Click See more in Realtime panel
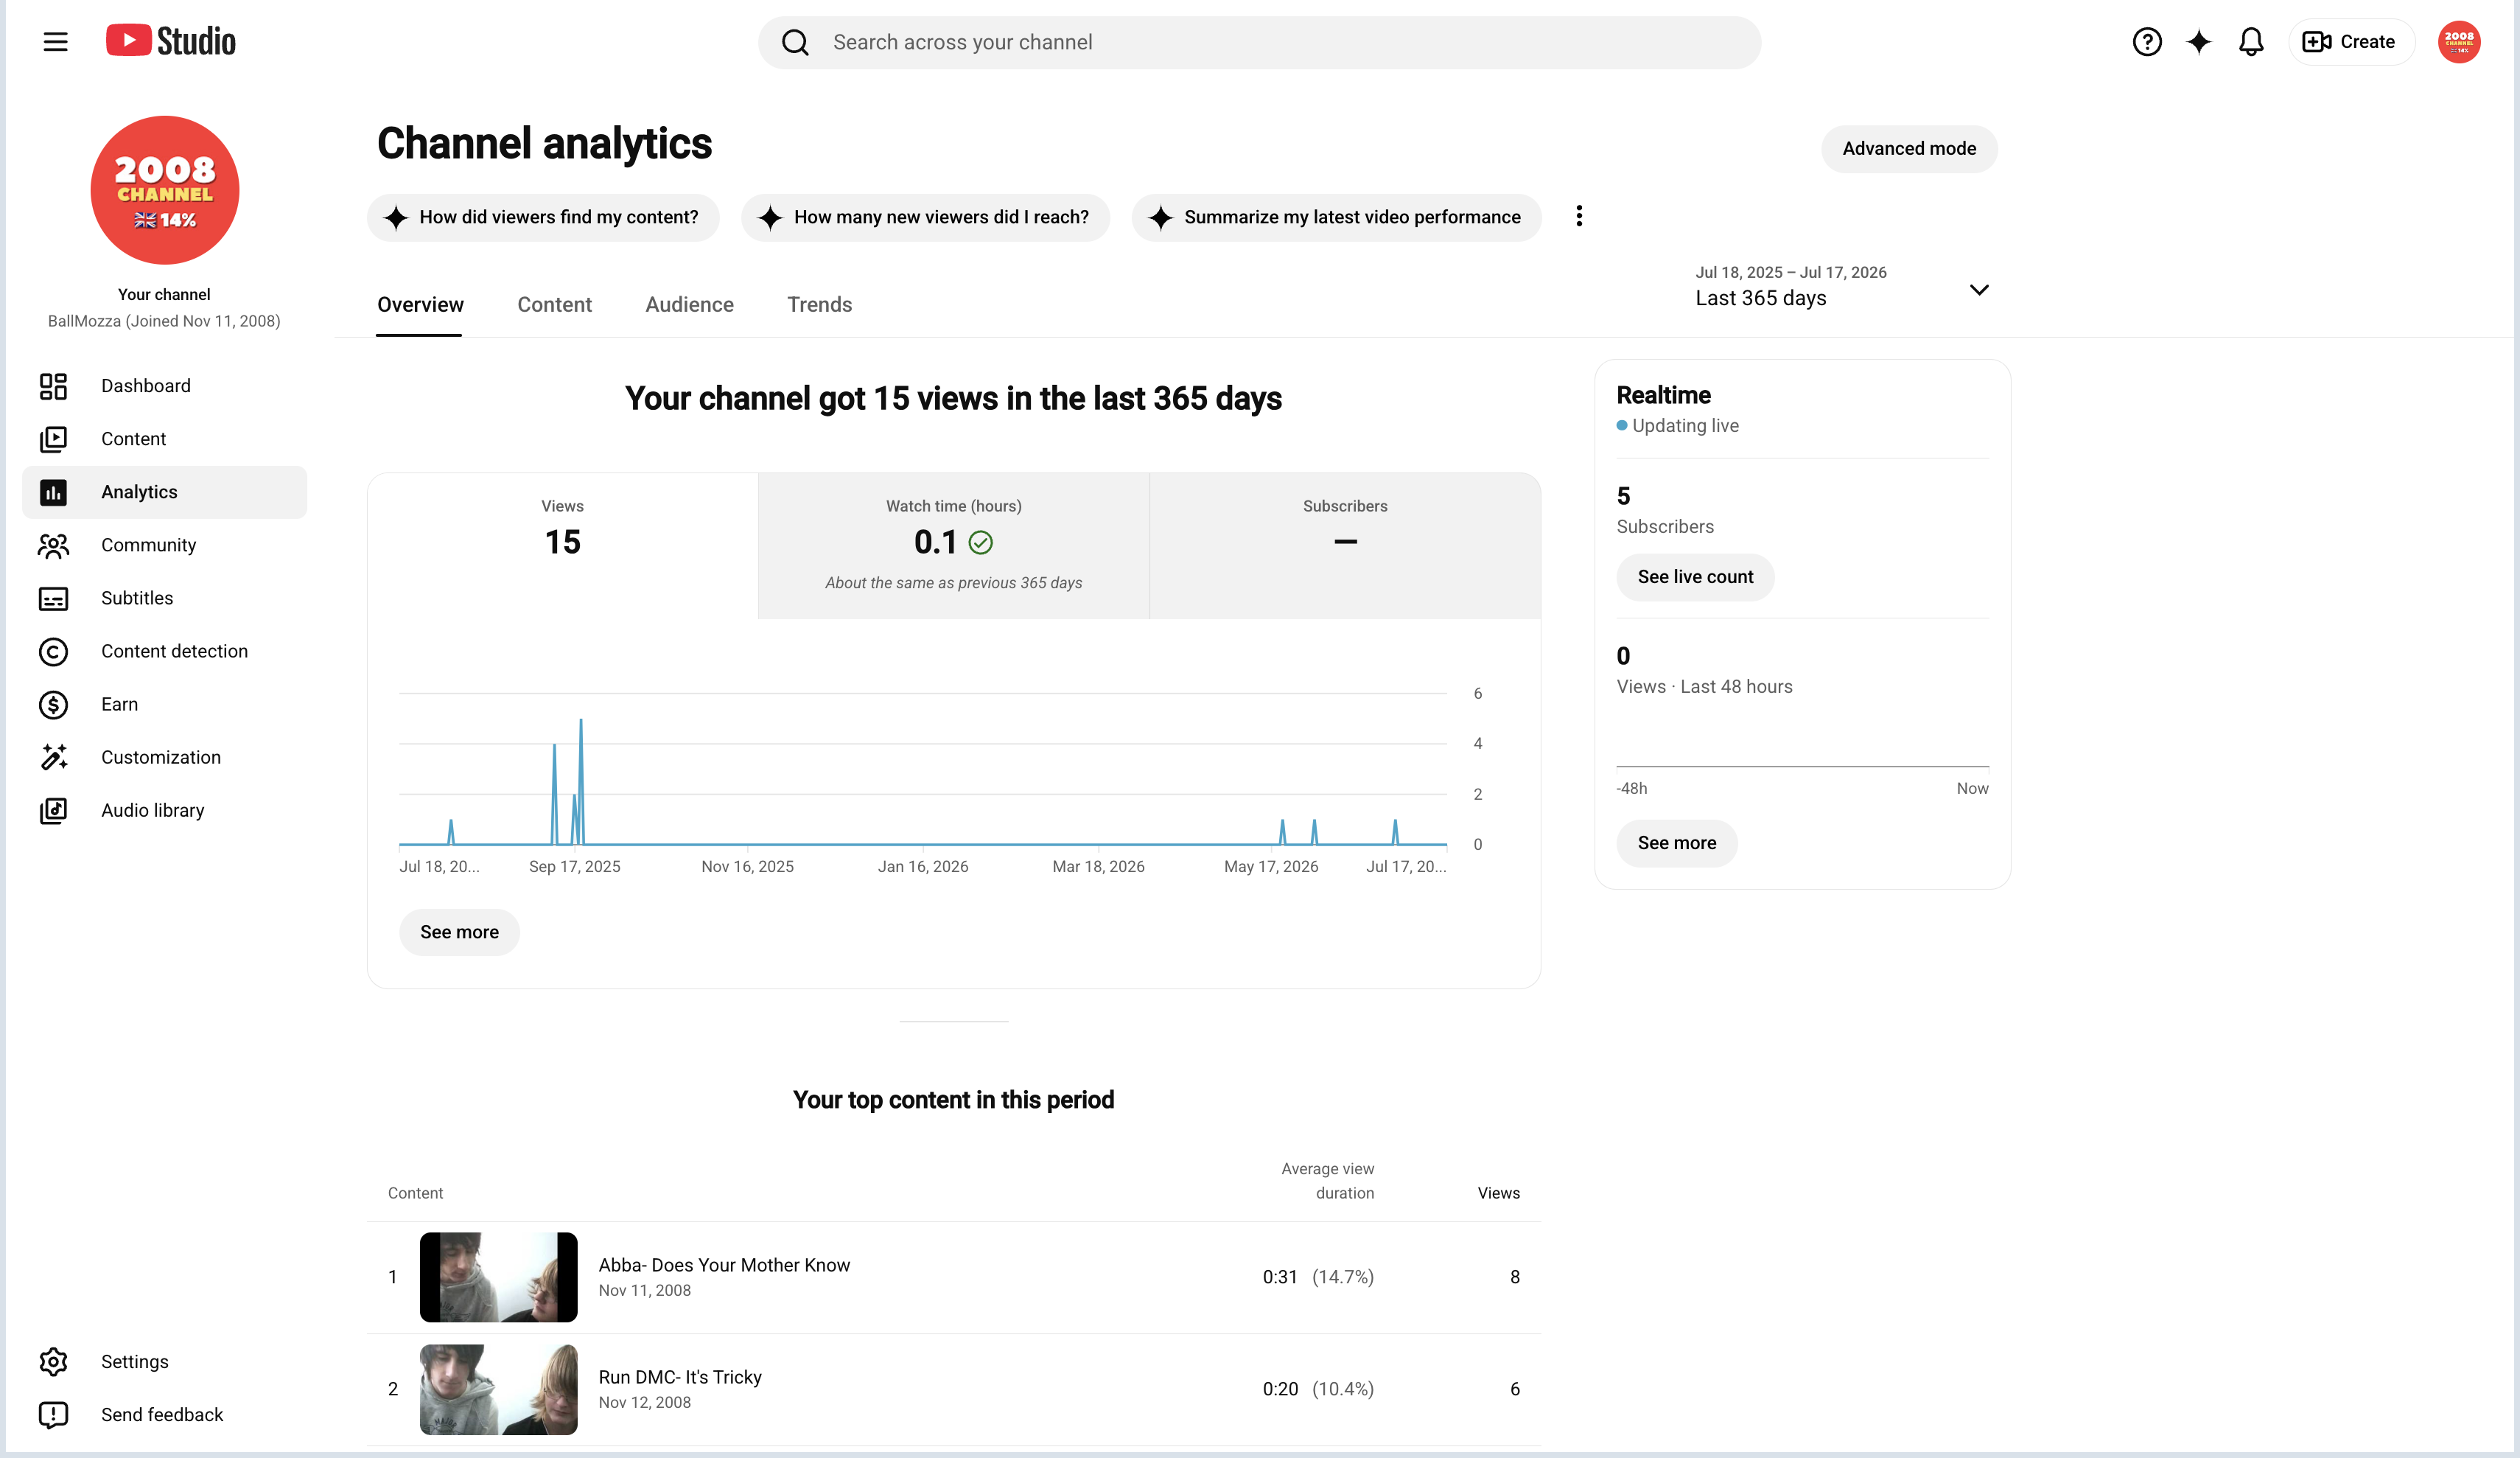2520x1458 pixels. pyautogui.click(x=1676, y=843)
